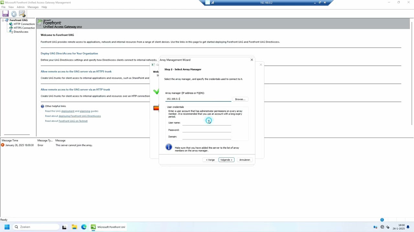Open the Help menu
The image size is (414, 232).
[x=44, y=7]
